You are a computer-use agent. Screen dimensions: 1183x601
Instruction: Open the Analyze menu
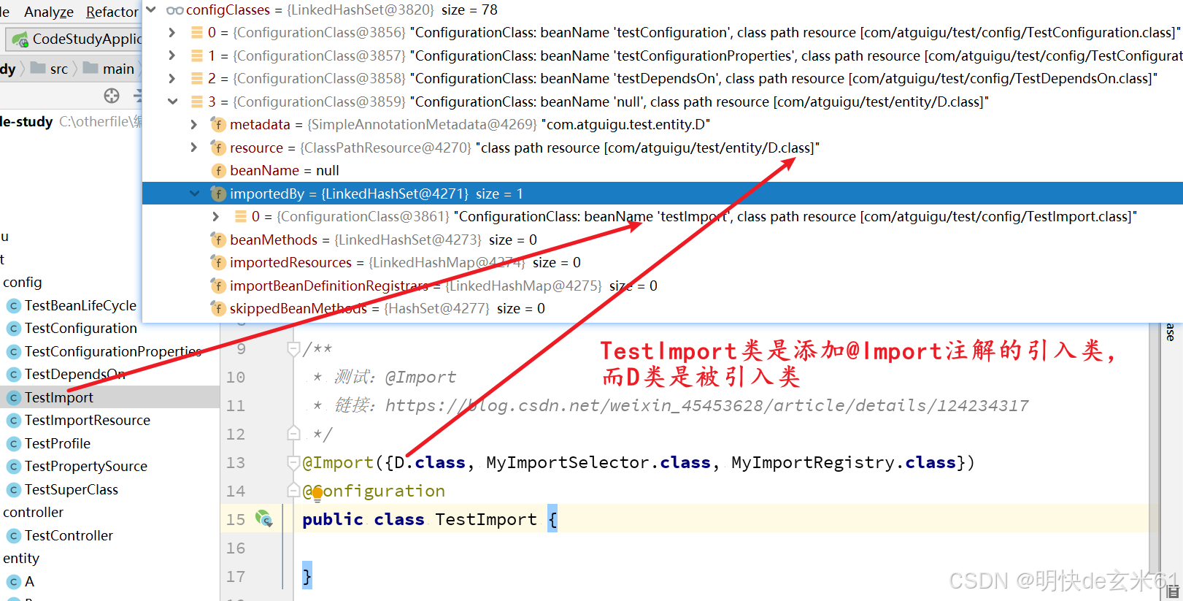tap(48, 12)
